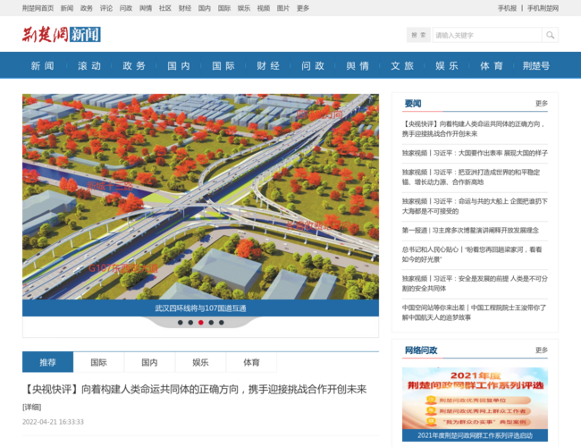This screenshot has height=447, width=581.
Task: Open the 荆楚网首页 homepage link
Action: coord(38,8)
